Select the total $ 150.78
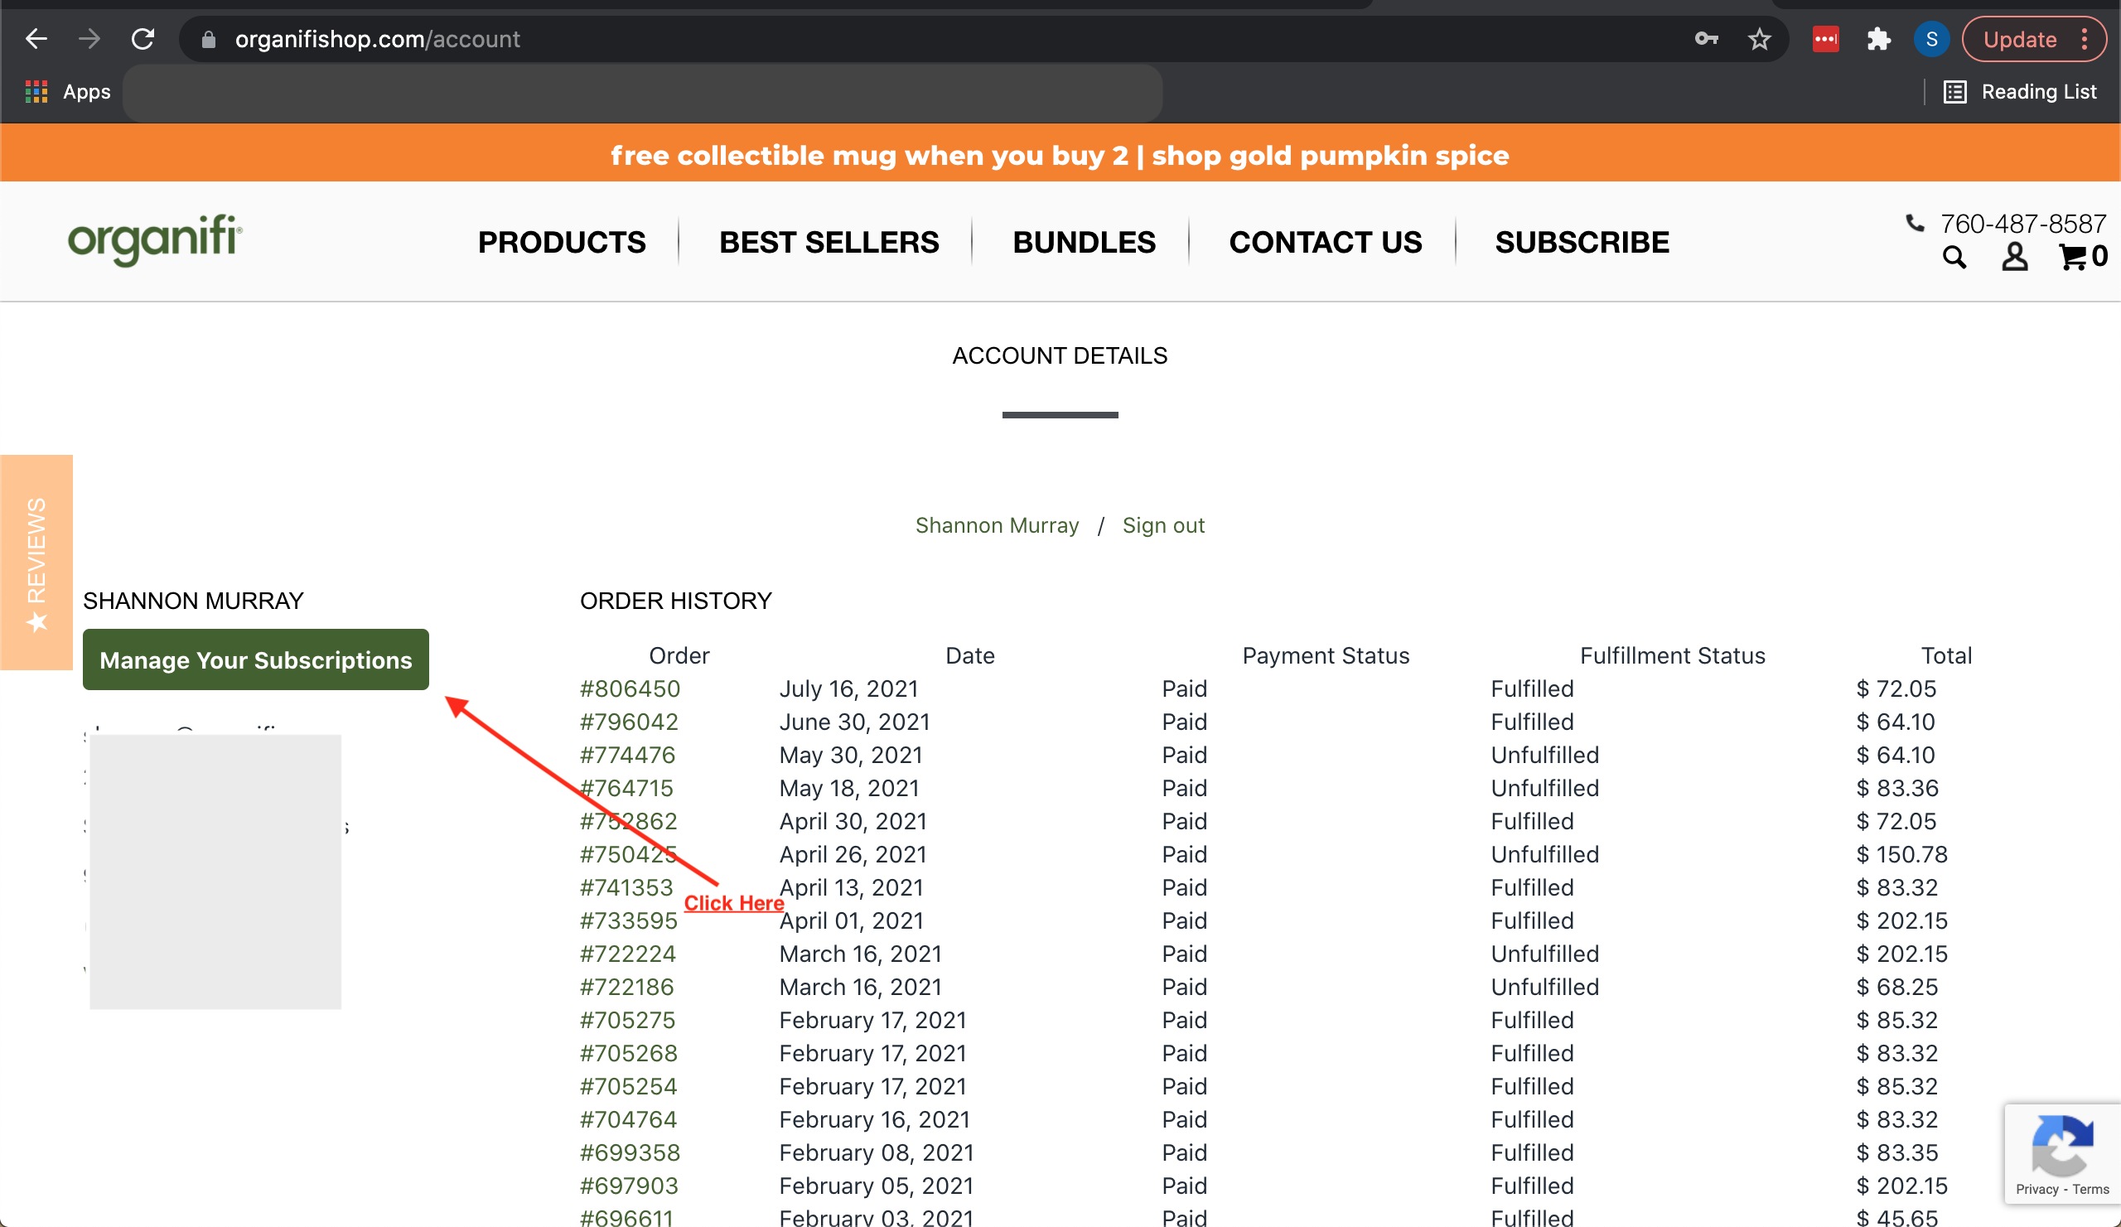The width and height of the screenshot is (2121, 1227). click(1901, 854)
